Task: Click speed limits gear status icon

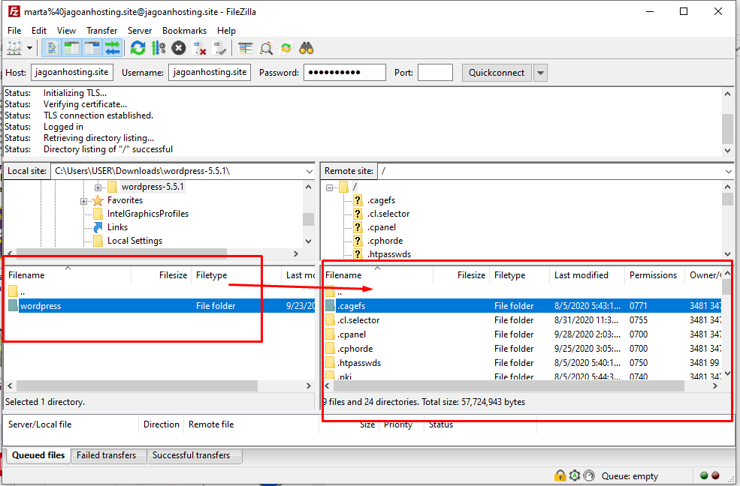Action: [x=575, y=475]
